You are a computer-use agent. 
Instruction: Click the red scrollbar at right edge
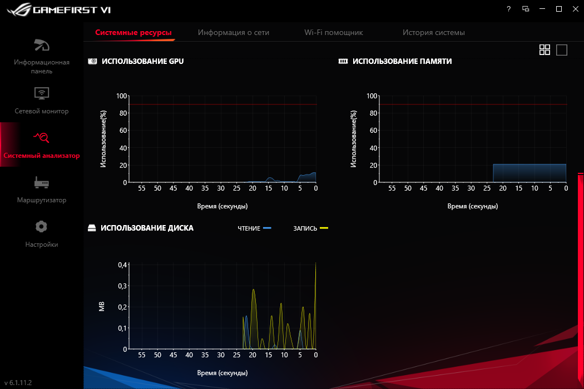coord(581,279)
